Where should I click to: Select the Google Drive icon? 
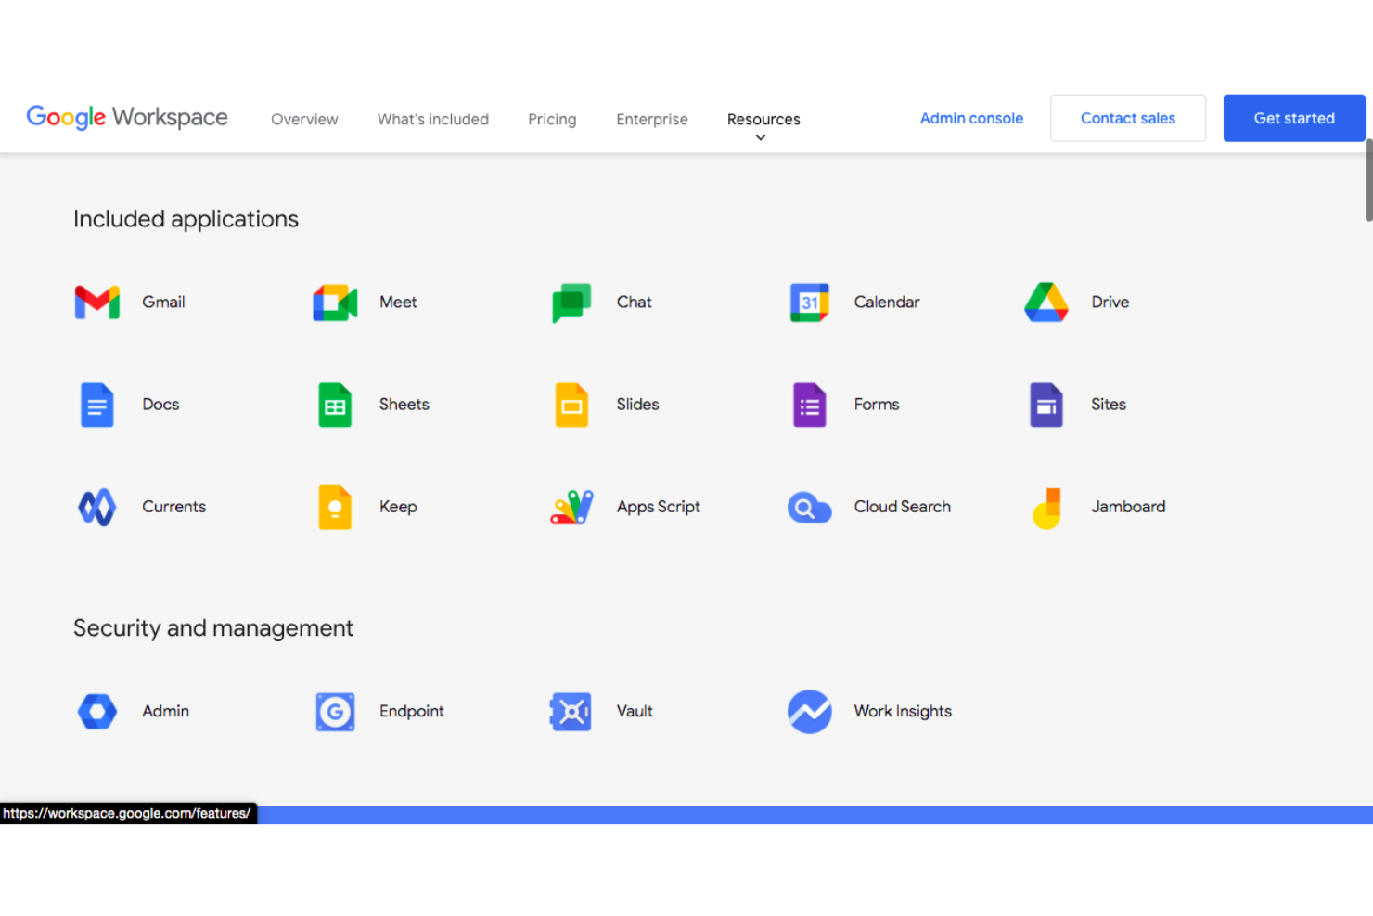1046,302
